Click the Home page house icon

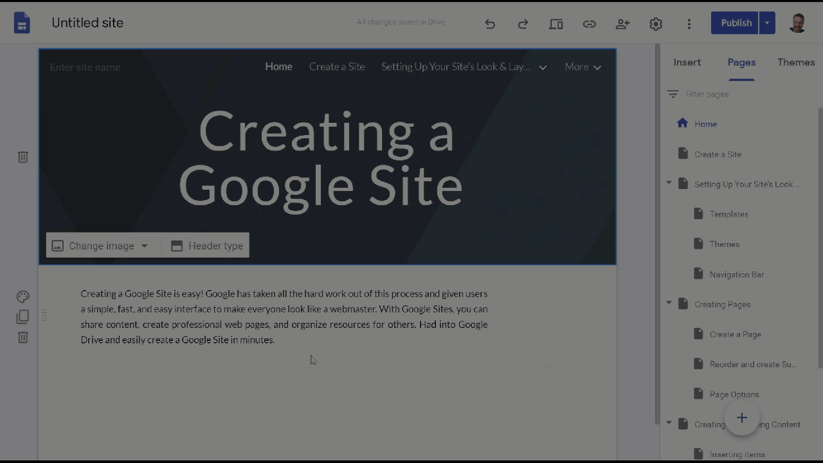(682, 123)
